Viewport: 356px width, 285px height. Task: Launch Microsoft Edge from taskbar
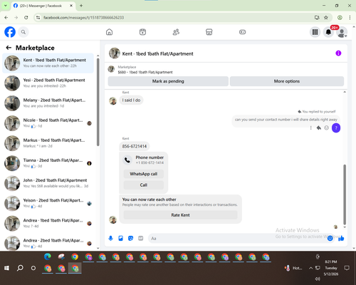coord(48,256)
